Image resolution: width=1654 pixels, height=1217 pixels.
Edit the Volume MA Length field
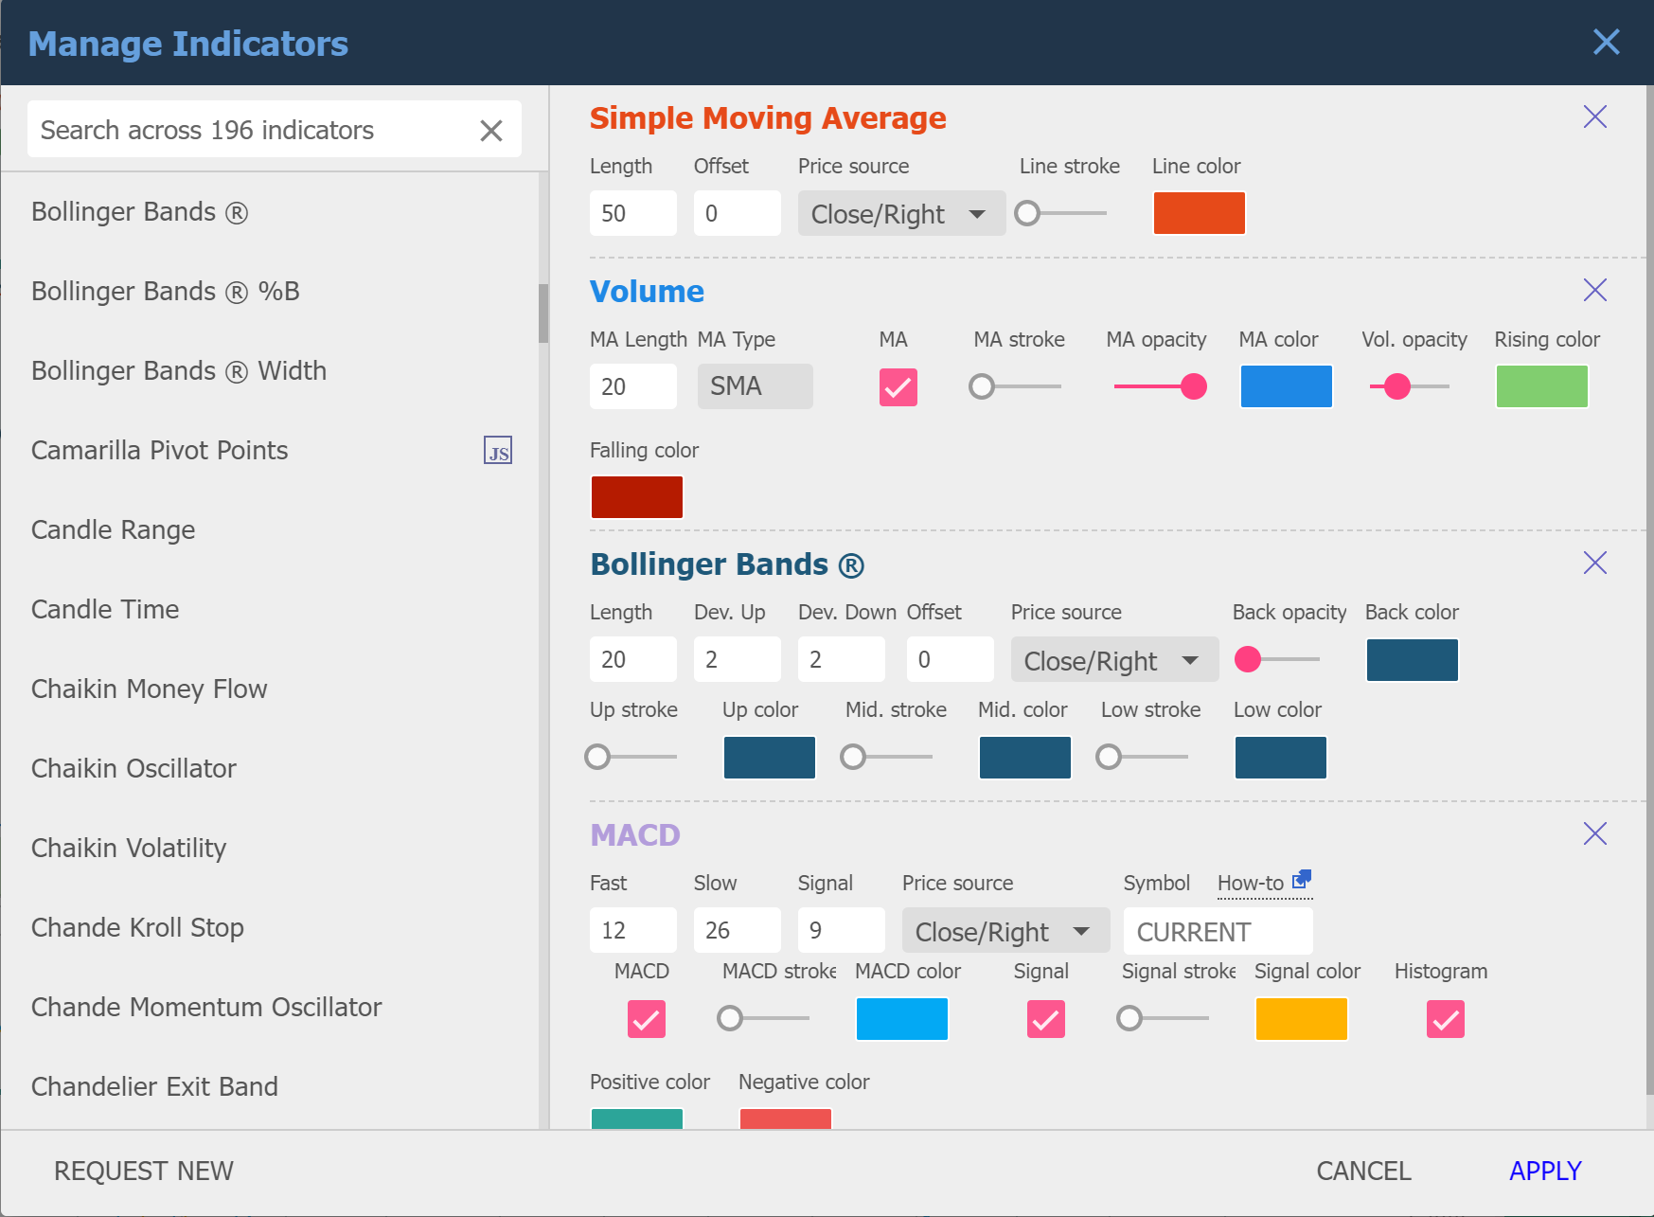tap(632, 386)
